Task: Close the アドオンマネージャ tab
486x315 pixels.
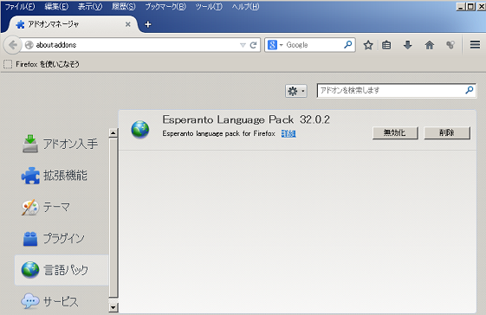Action: (x=127, y=24)
